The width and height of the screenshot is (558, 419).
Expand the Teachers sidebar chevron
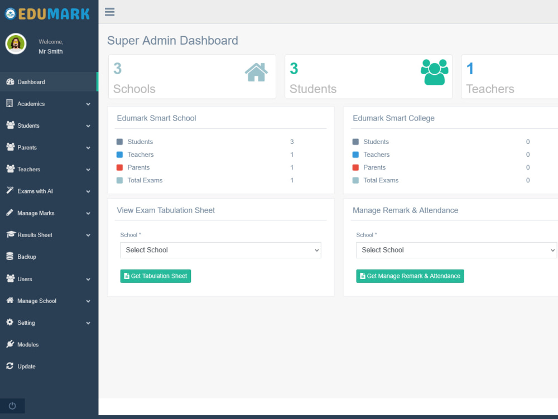(x=88, y=170)
